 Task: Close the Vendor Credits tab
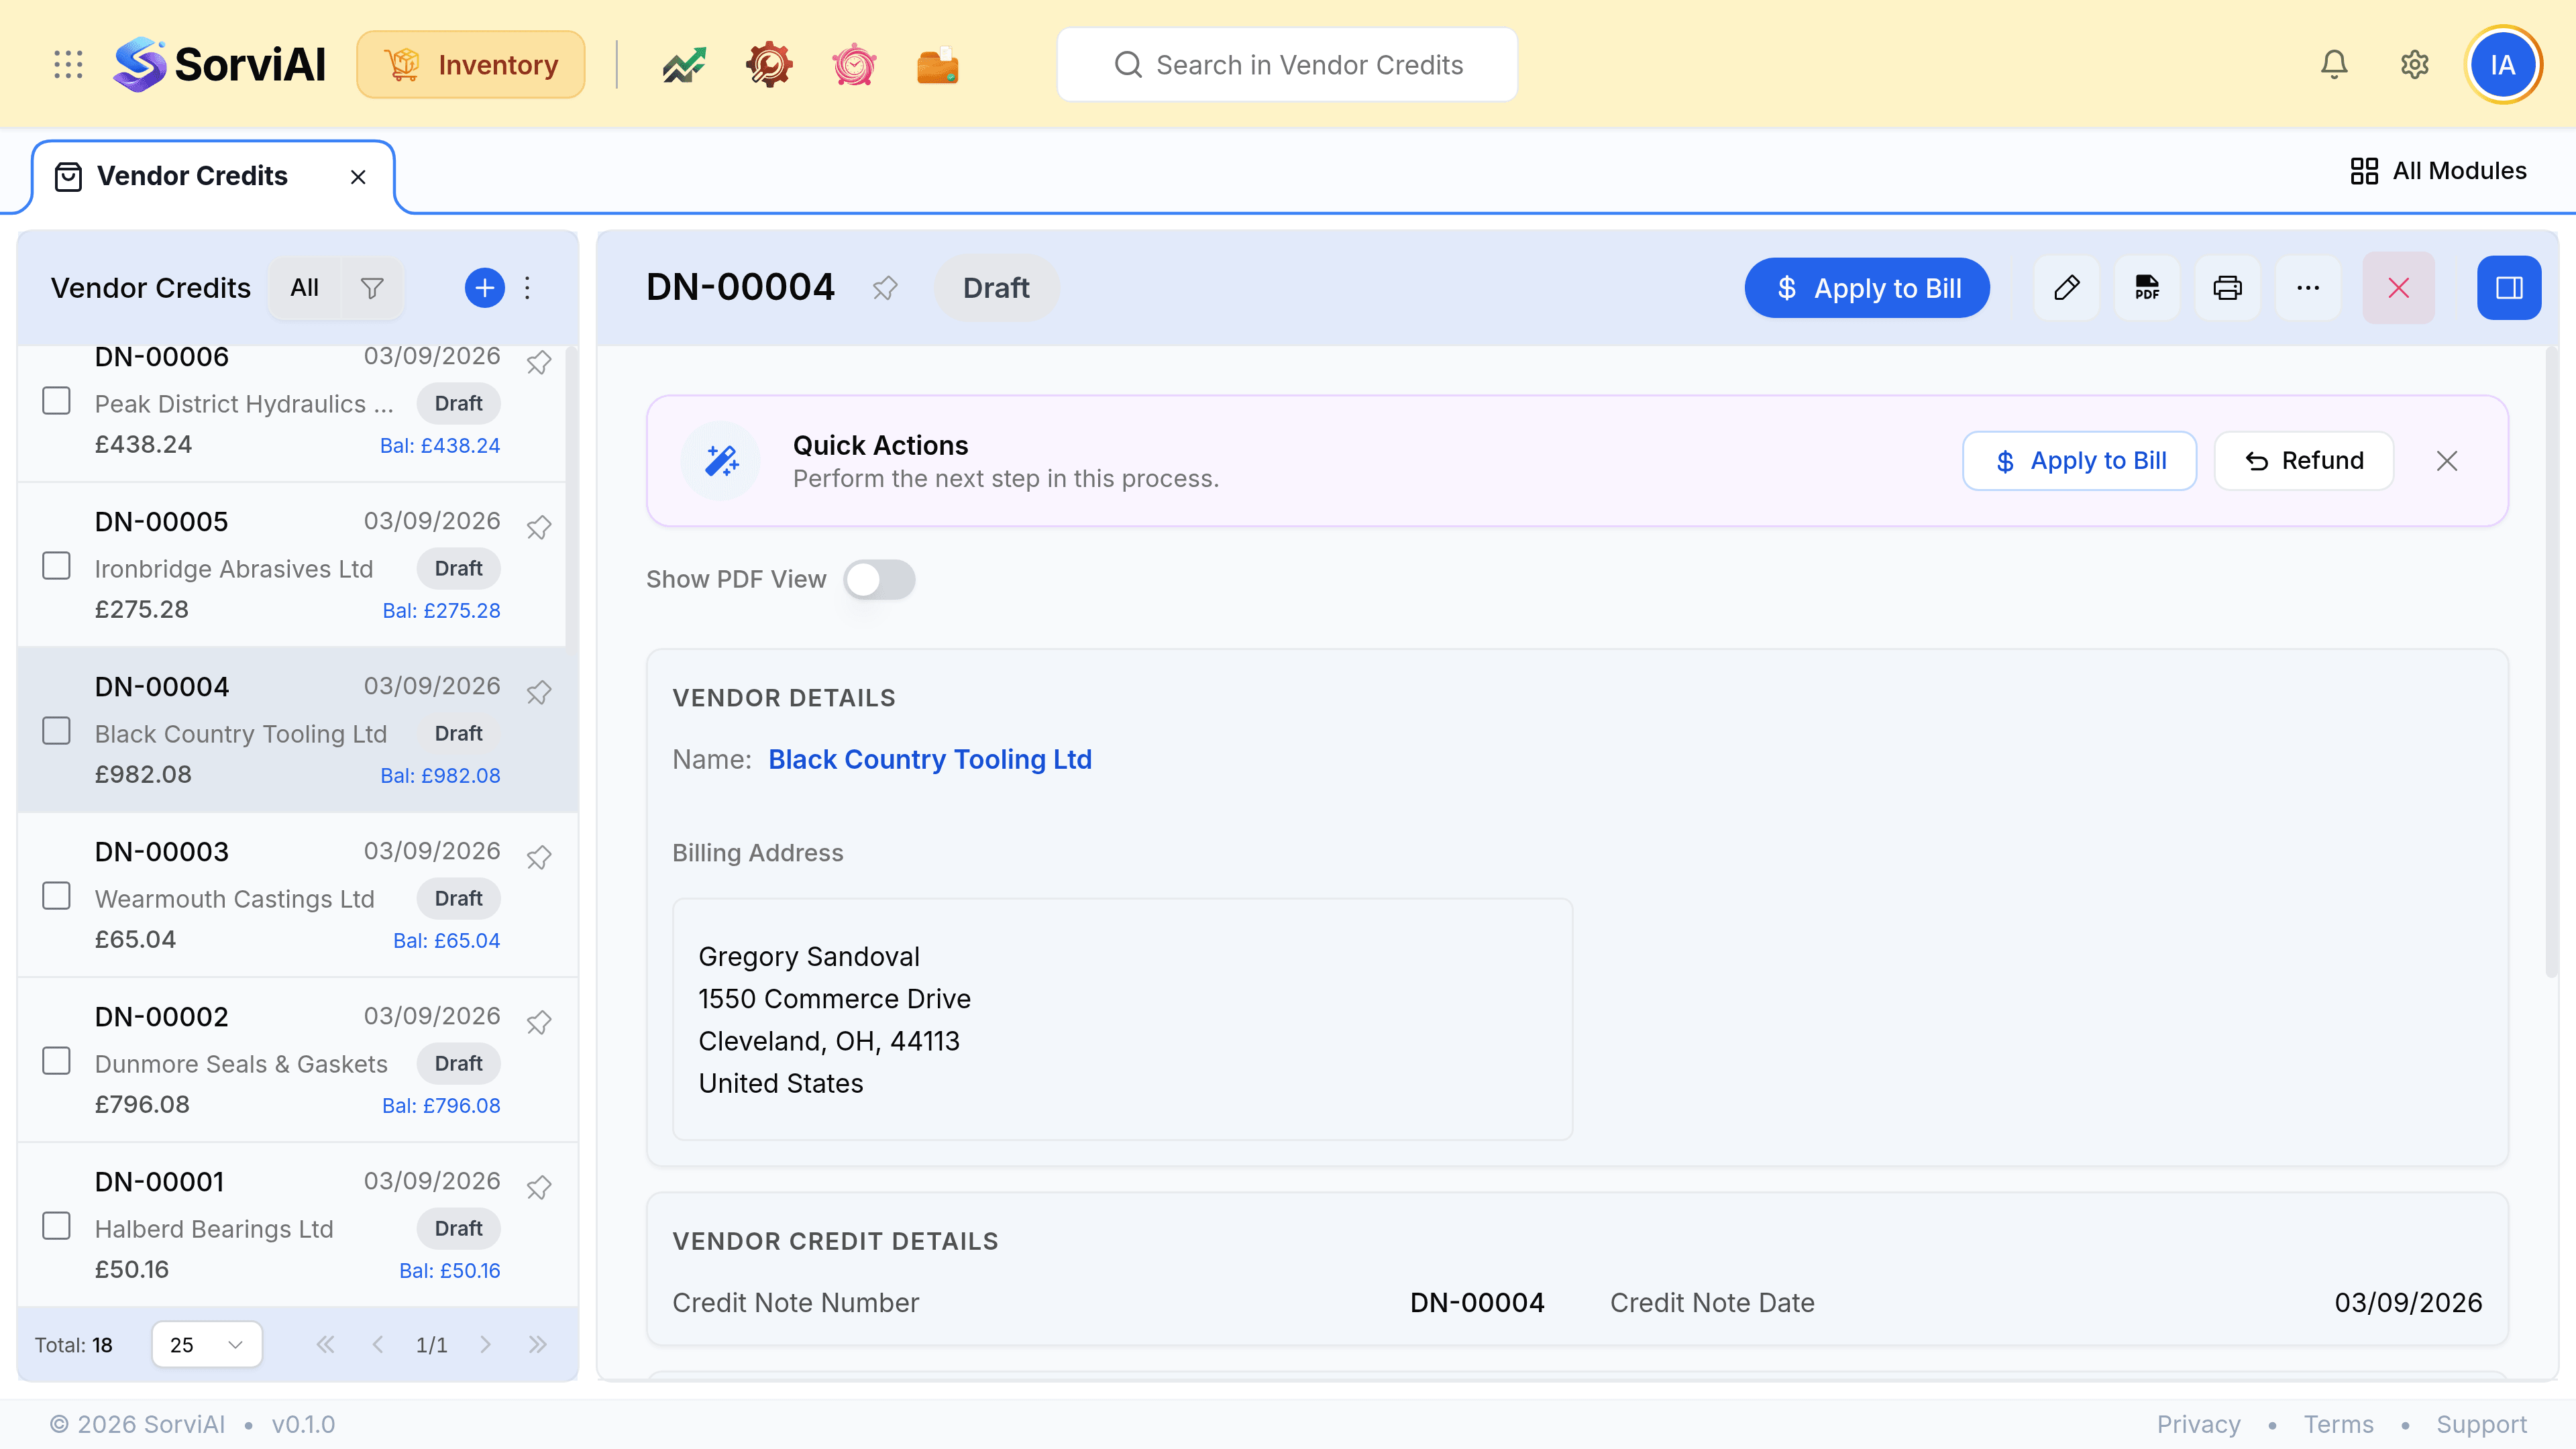(x=358, y=177)
